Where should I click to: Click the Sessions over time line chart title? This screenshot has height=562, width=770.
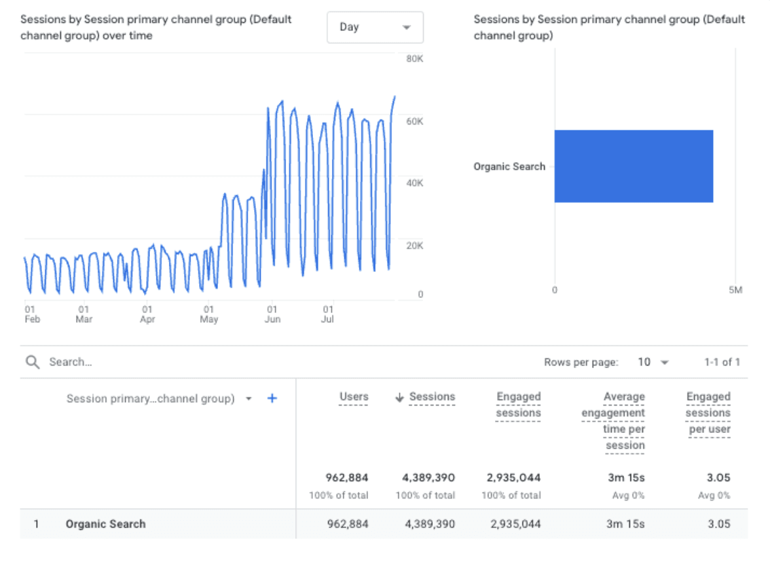tap(156, 28)
